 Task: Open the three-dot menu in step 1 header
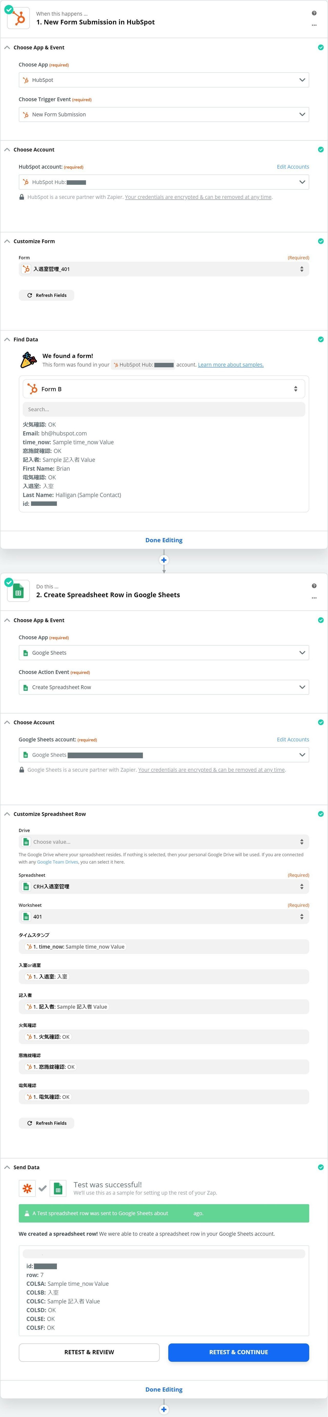[314, 25]
